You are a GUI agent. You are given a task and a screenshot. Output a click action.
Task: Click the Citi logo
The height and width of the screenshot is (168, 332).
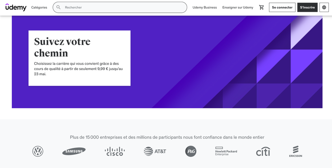coord(263,151)
